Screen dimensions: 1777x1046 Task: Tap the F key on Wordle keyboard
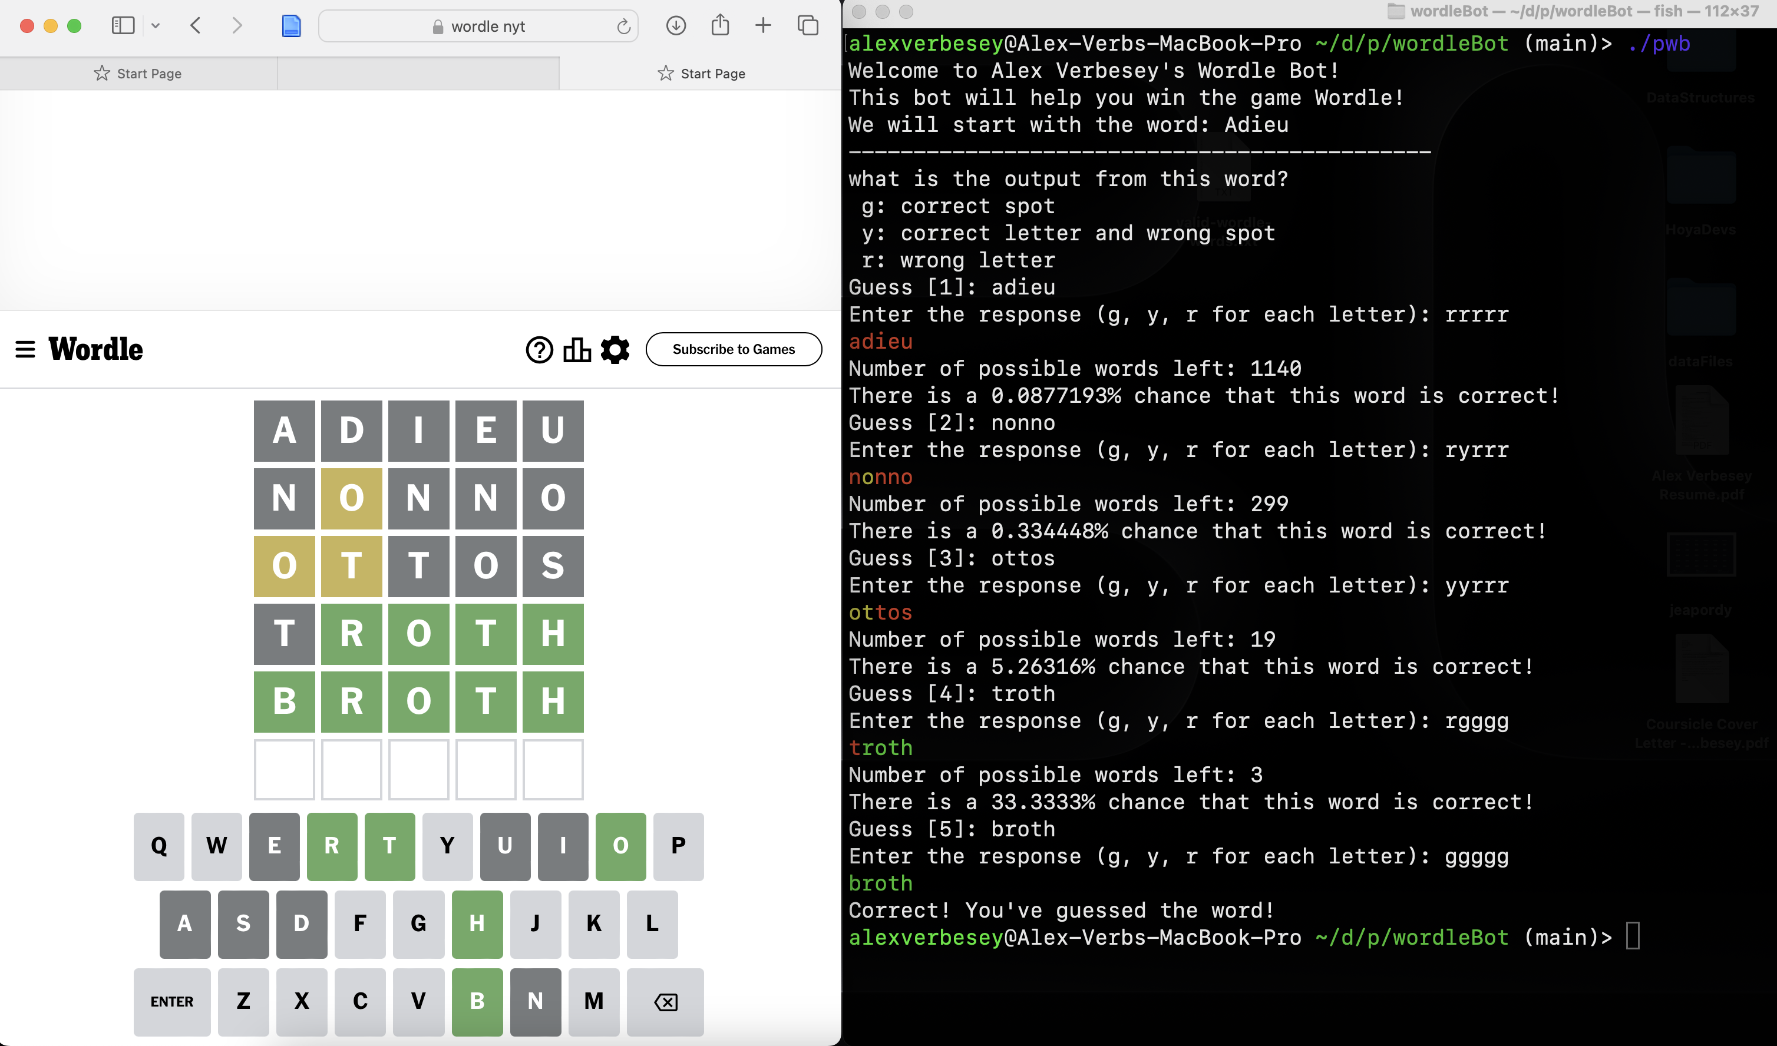coord(361,924)
